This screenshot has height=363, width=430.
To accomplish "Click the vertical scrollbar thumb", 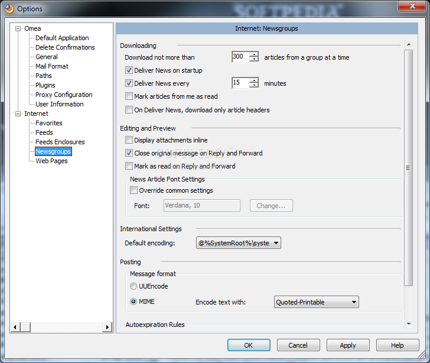I will point(409,168).
